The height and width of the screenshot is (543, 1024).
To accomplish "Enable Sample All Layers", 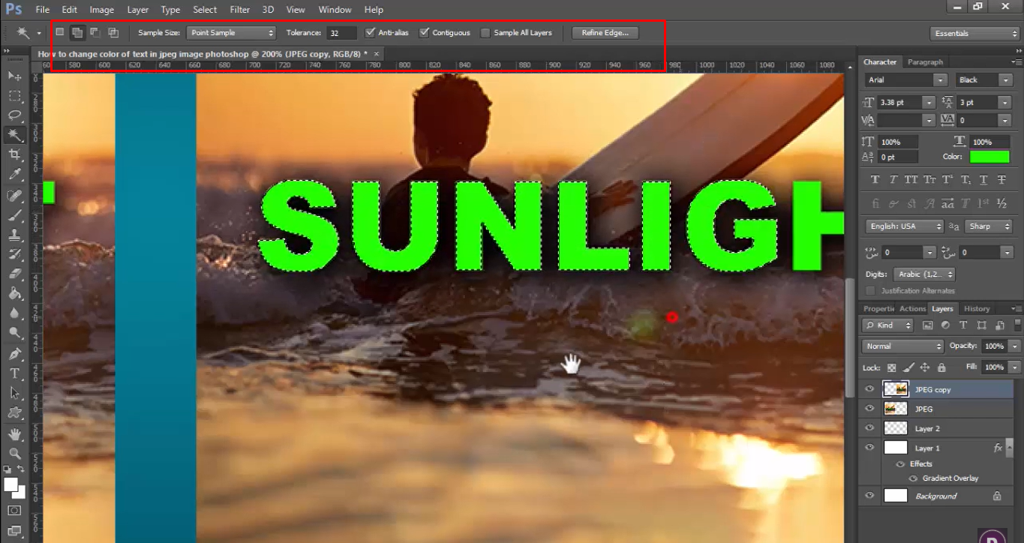I will 485,32.
